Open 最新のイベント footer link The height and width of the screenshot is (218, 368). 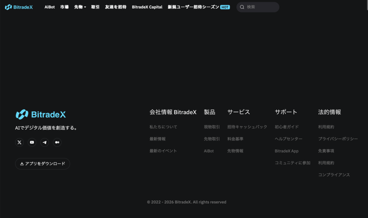point(163,151)
